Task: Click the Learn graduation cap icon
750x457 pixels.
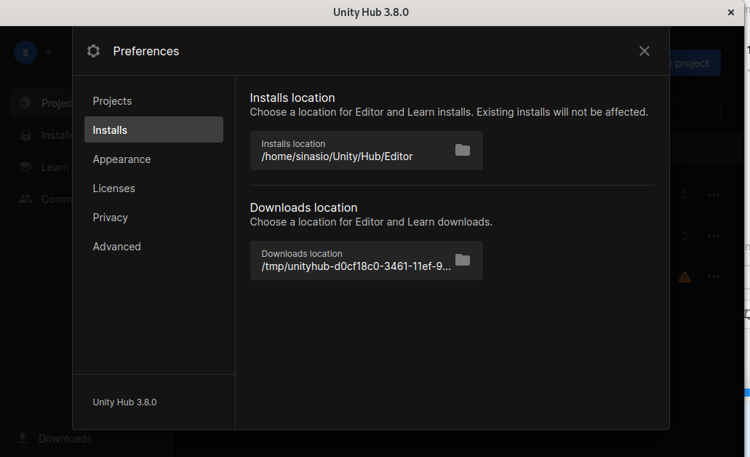Action: tap(25, 167)
